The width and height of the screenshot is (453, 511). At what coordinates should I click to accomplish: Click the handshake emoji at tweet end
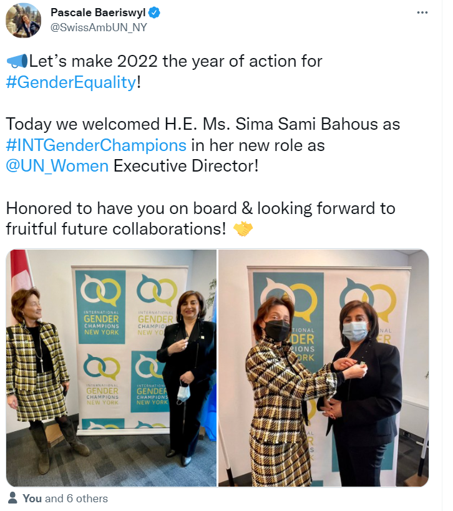(x=243, y=229)
